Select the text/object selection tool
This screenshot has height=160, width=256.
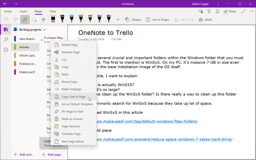click(x=25, y=20)
